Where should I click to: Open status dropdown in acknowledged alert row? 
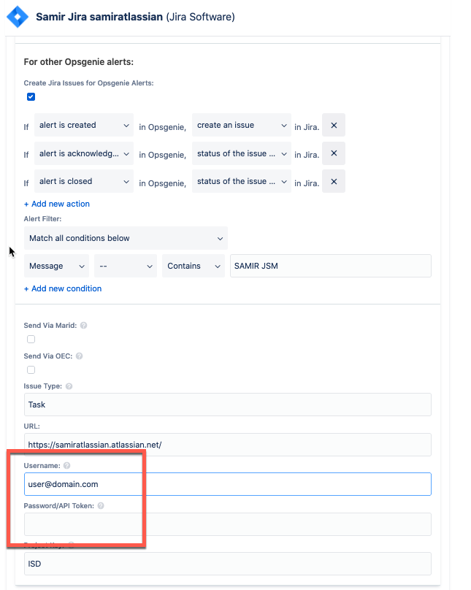coord(242,153)
